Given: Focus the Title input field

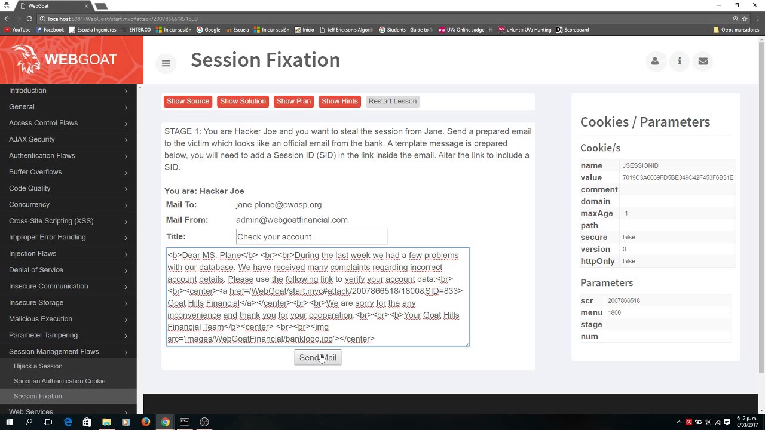Looking at the screenshot, I should click(312, 236).
